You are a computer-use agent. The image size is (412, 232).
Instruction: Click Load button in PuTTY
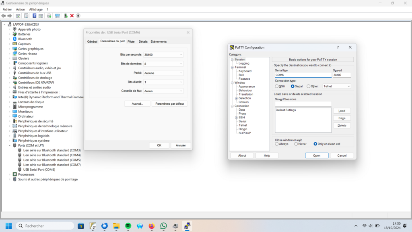[x=342, y=111]
